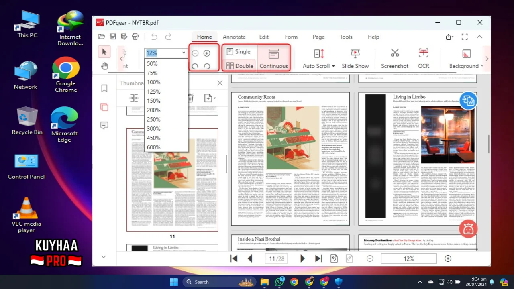Rotate page counterclockwise
514x289 pixels.
[x=207, y=66]
